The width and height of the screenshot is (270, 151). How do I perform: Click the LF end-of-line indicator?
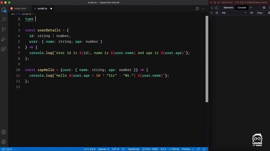(x=123, y=149)
